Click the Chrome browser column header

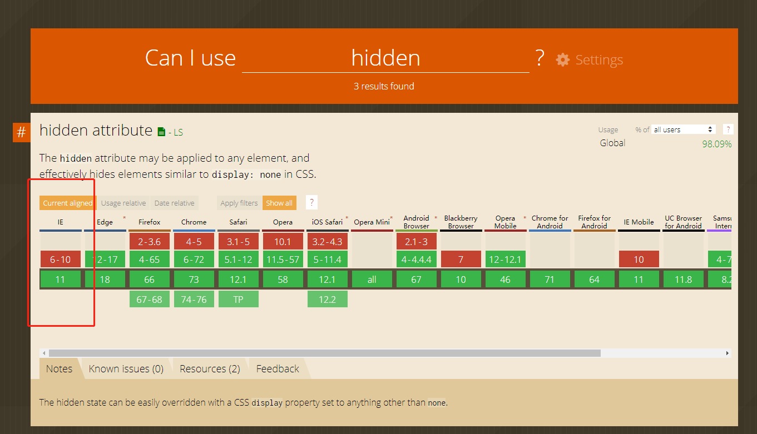pyautogui.click(x=194, y=222)
